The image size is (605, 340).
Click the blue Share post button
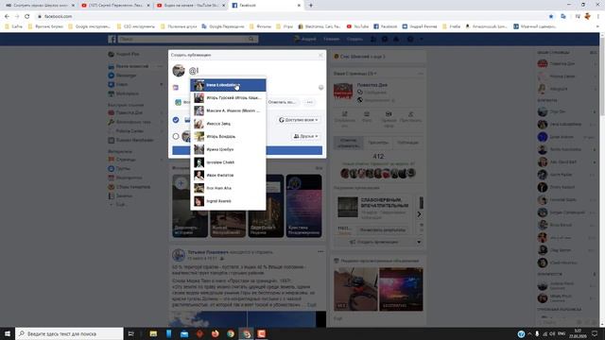(x=247, y=150)
